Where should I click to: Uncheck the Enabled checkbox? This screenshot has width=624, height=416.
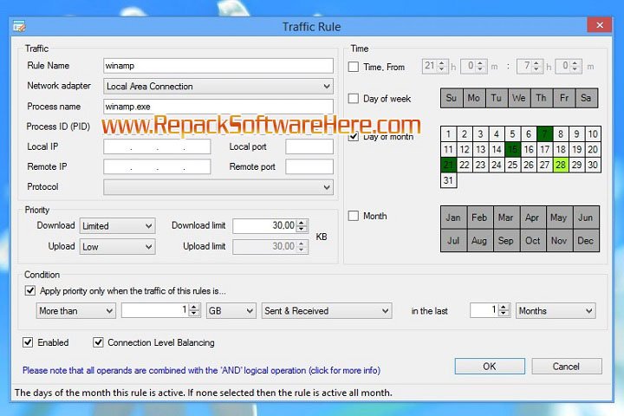click(28, 342)
